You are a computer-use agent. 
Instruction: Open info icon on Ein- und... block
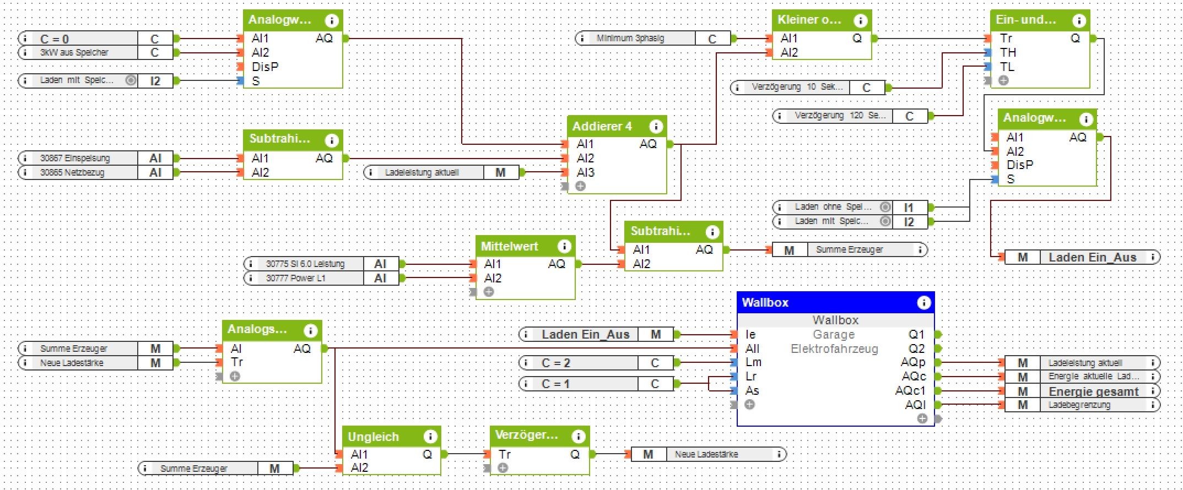(1078, 20)
